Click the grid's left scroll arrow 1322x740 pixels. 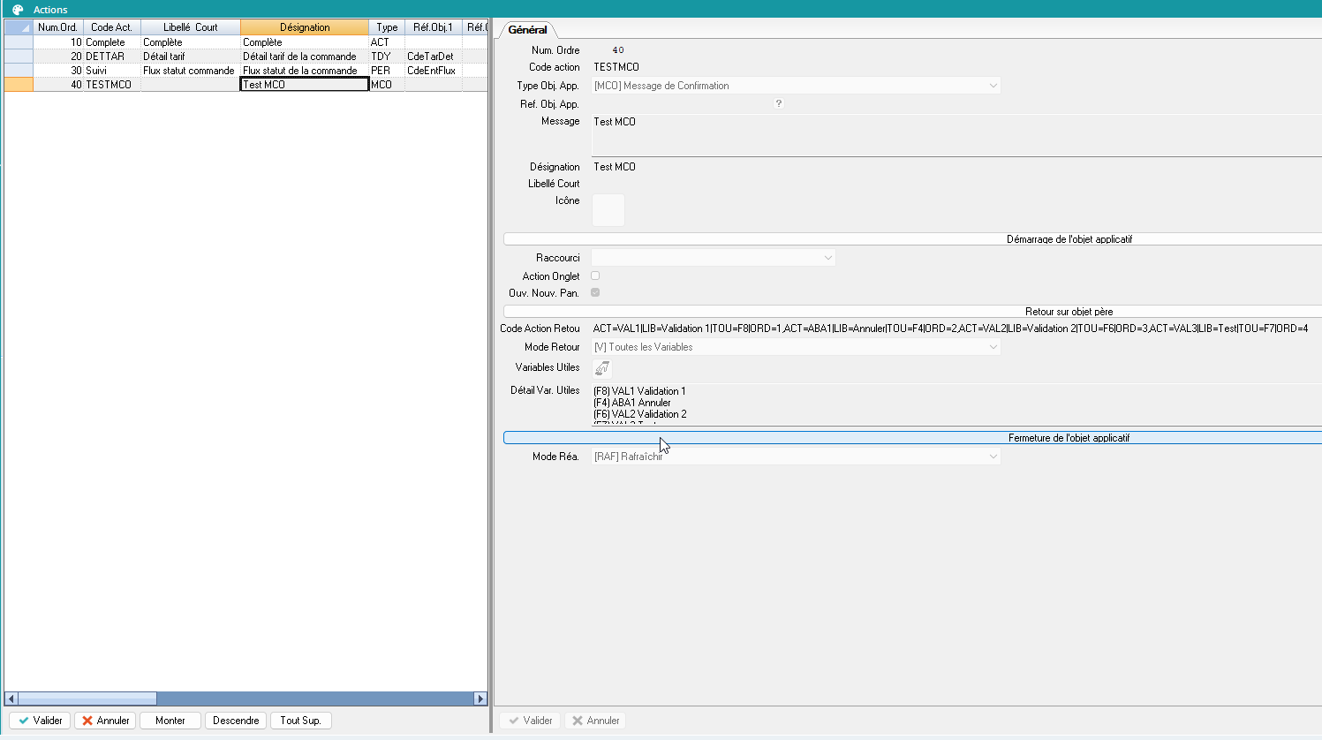pos(11,698)
